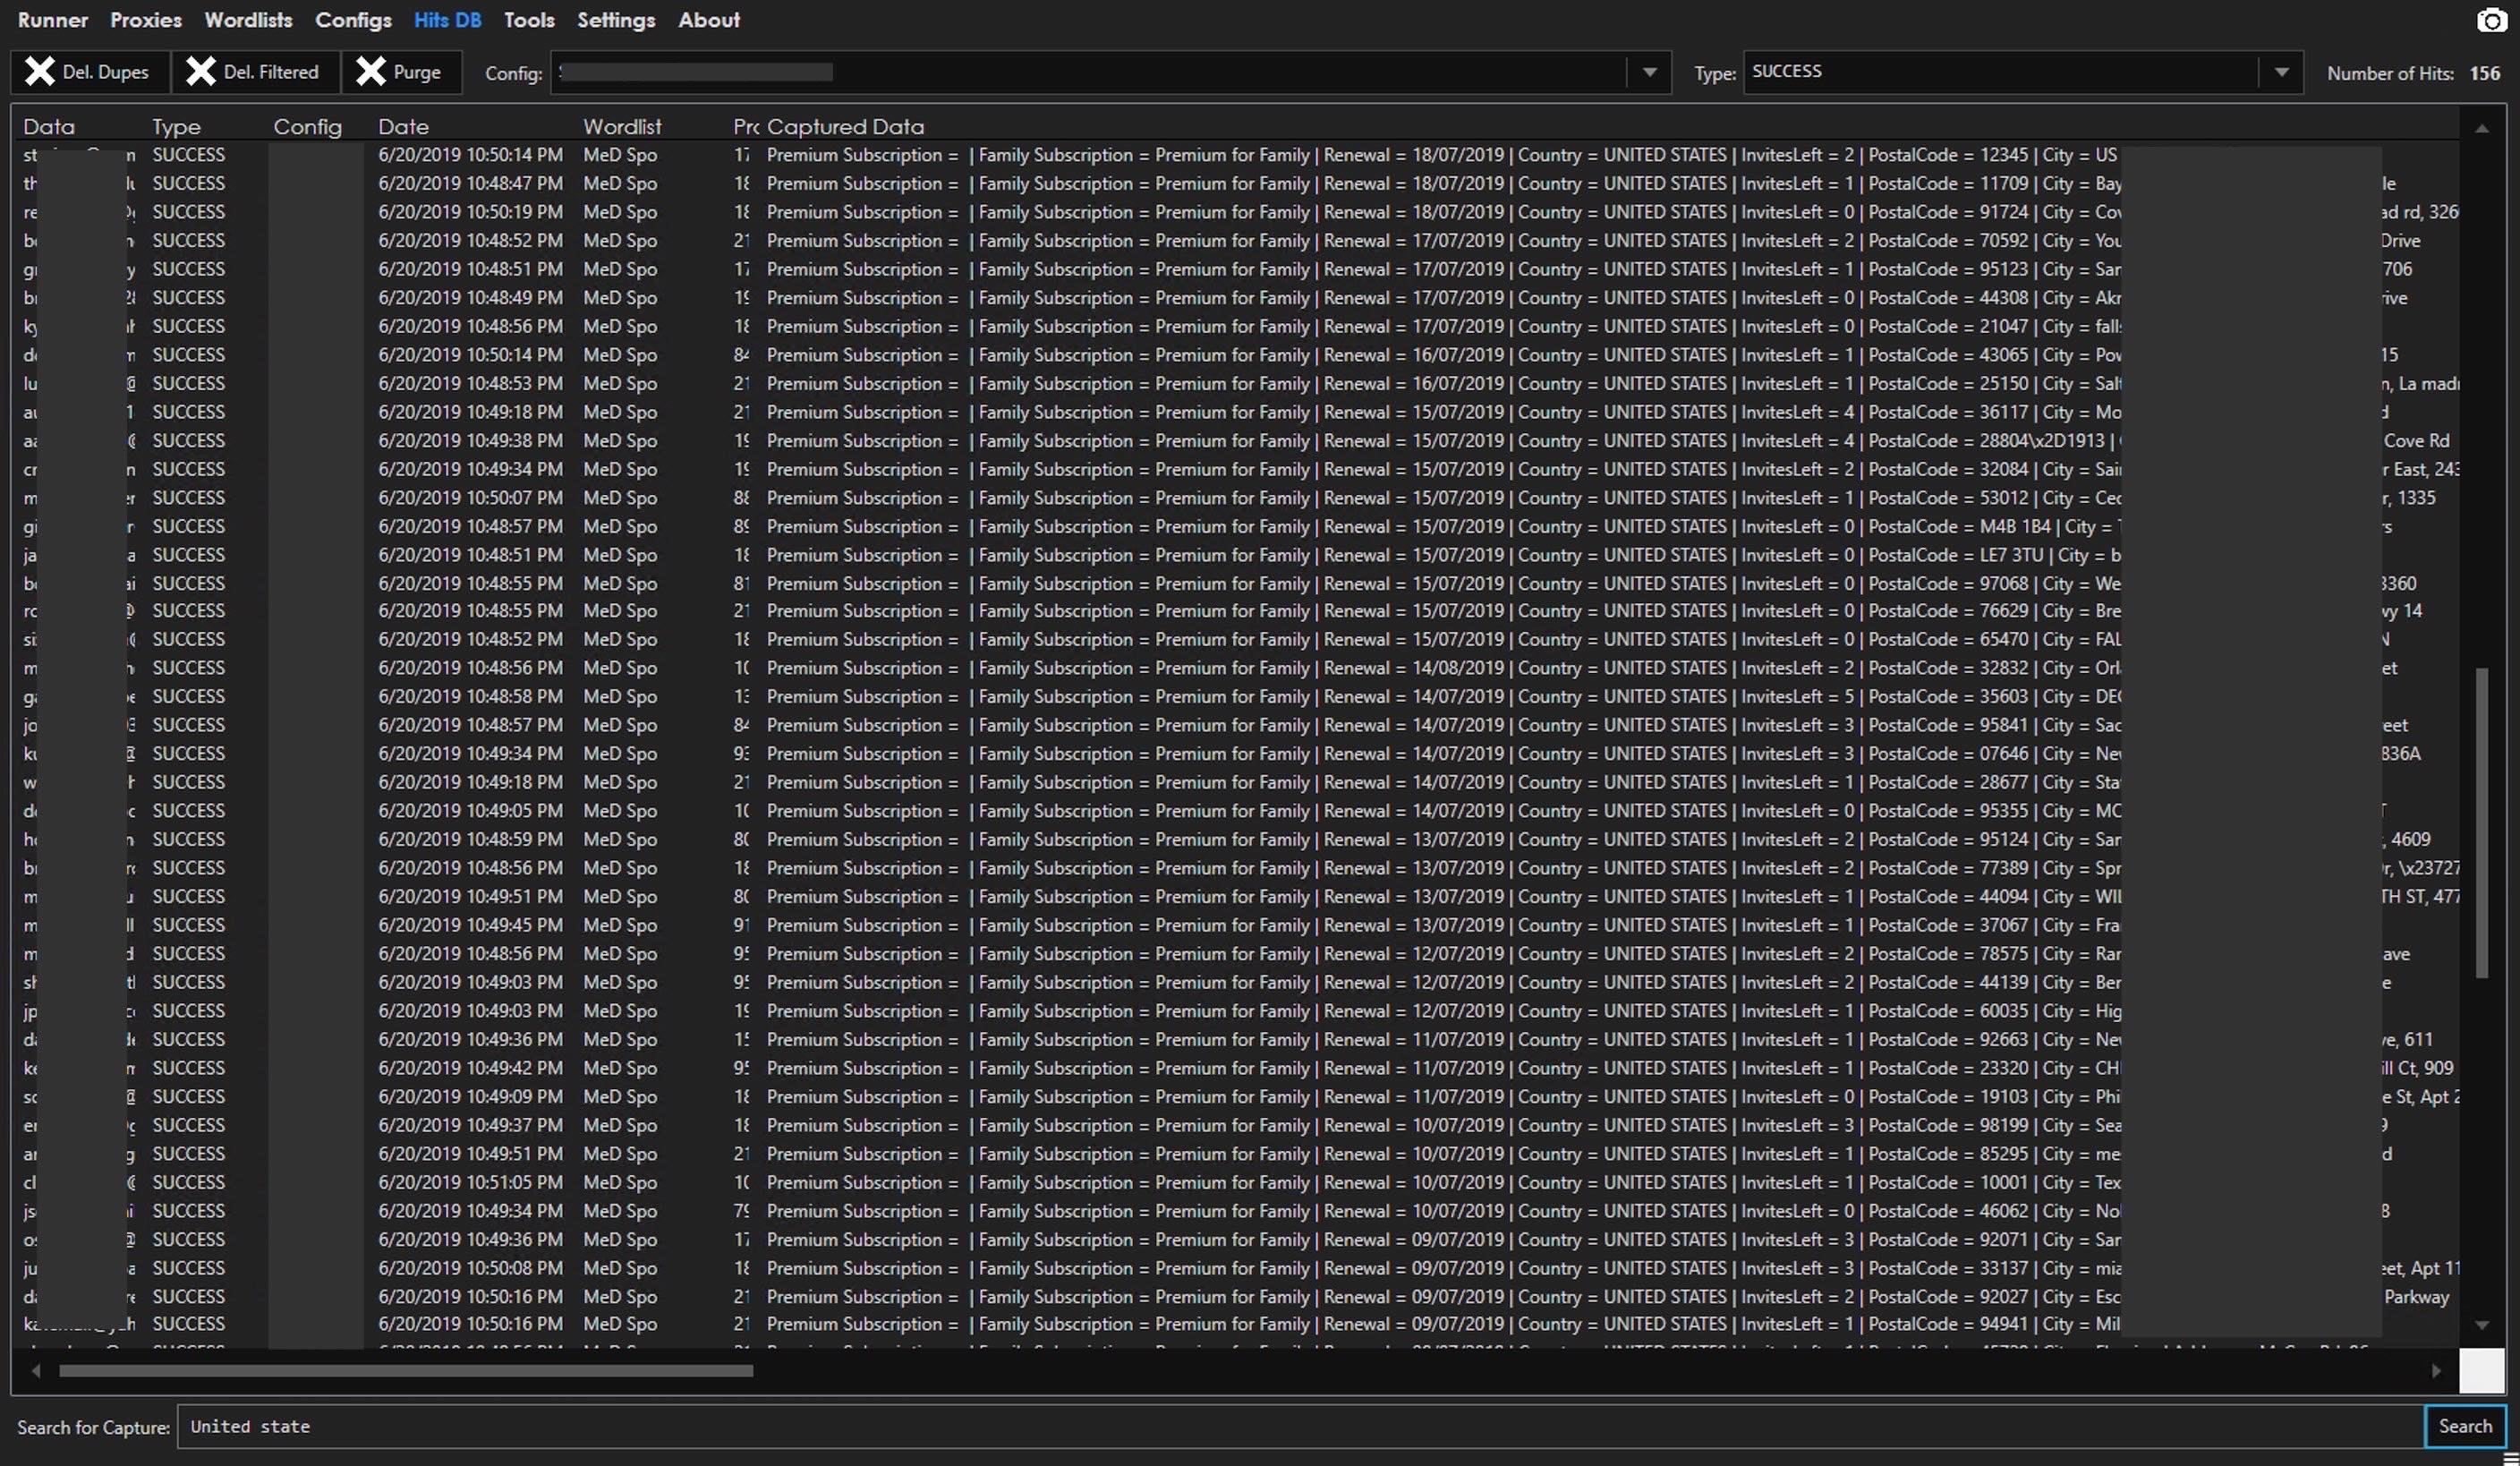Switch to the Proxies tab

[x=146, y=20]
